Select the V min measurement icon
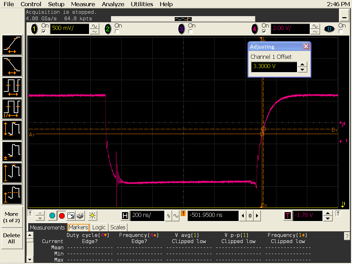 pos(12,152)
